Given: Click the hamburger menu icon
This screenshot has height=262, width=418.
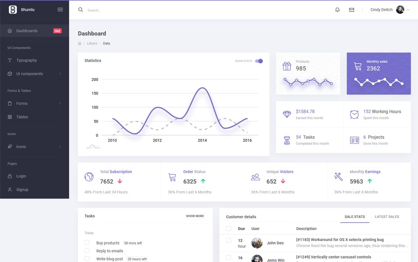Looking at the screenshot, I should coord(60,9).
